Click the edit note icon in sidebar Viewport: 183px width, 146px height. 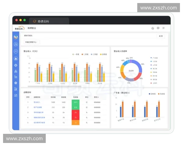point(16,96)
